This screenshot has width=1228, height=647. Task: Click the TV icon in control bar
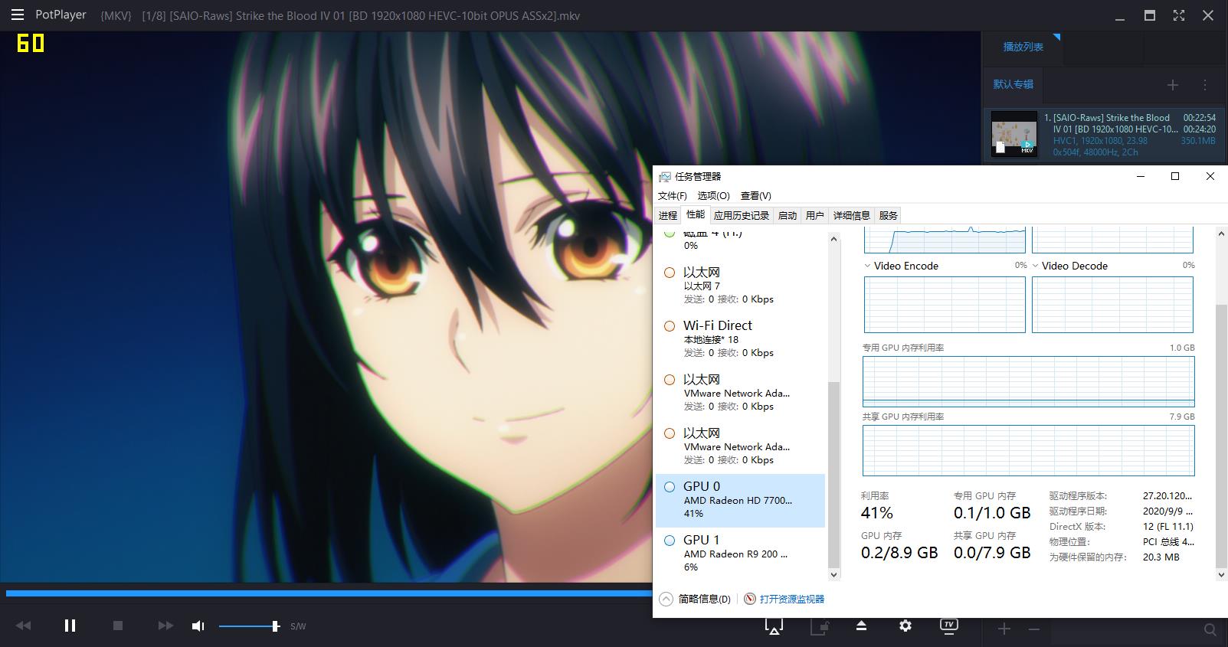[x=948, y=626]
